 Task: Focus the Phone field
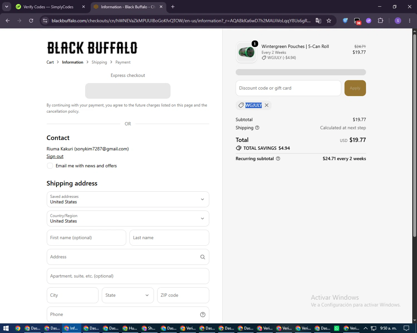click(128, 314)
